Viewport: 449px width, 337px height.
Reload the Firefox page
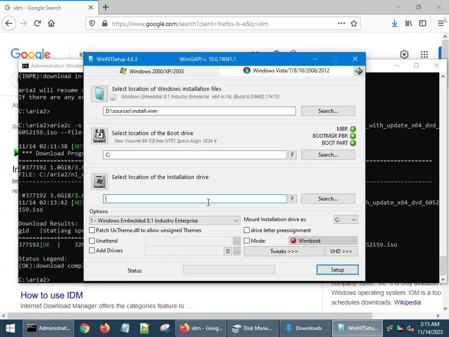click(x=38, y=23)
